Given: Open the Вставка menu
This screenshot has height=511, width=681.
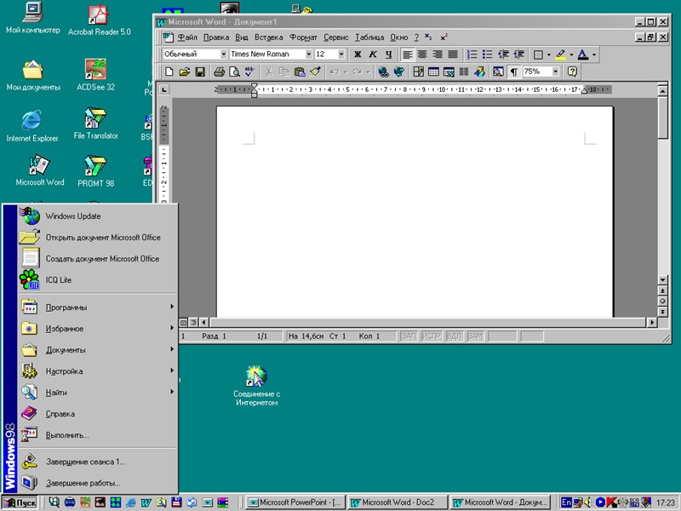Looking at the screenshot, I should point(268,37).
